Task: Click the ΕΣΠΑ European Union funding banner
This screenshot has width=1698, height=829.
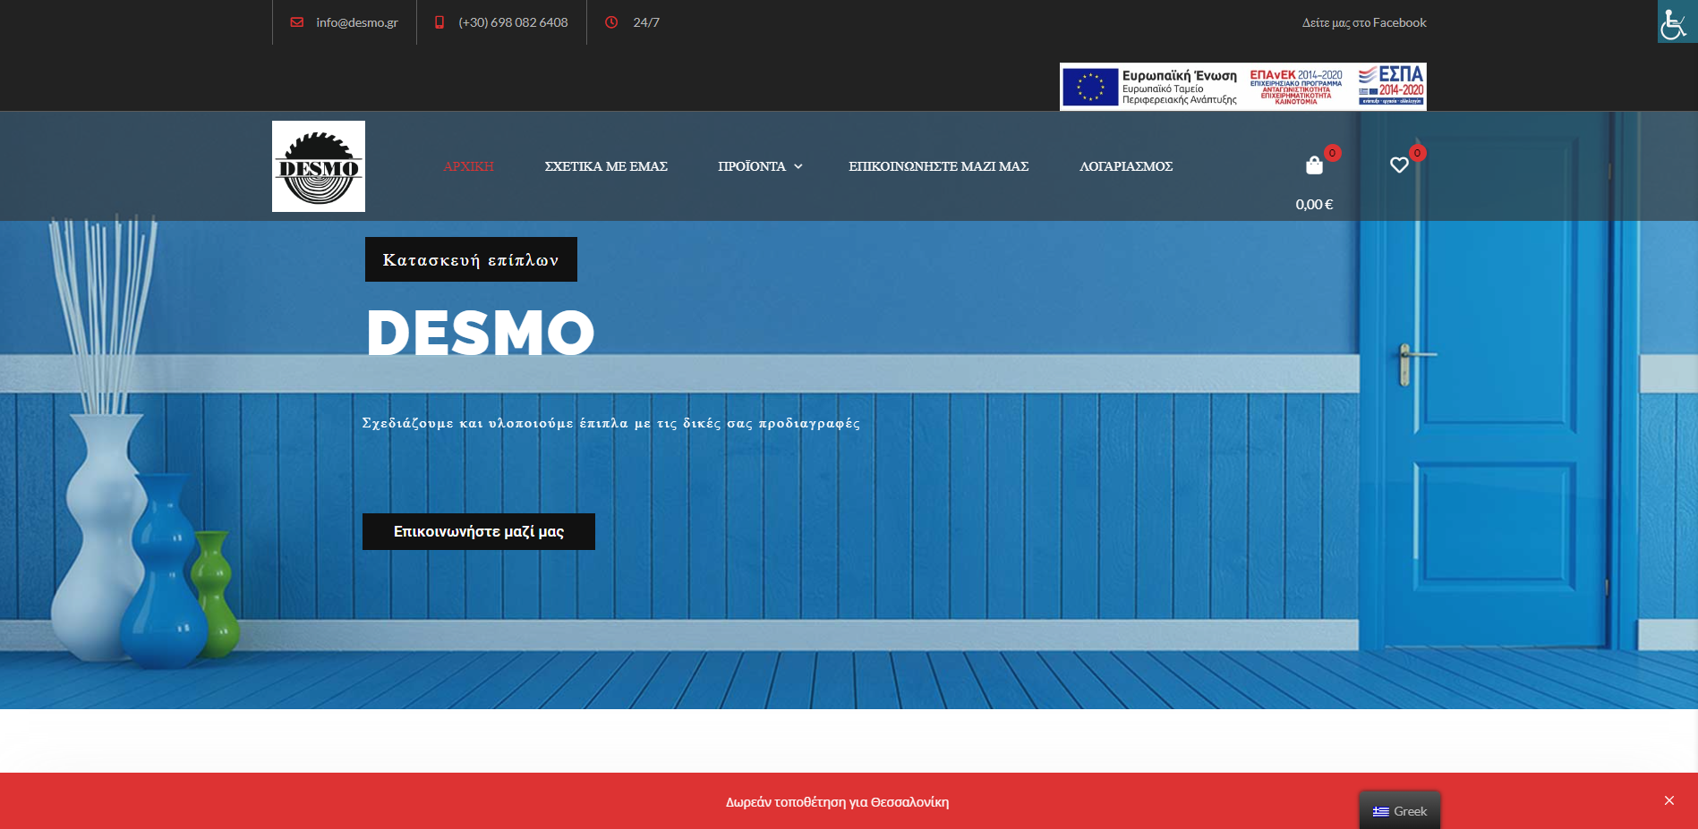Action: (x=1242, y=87)
